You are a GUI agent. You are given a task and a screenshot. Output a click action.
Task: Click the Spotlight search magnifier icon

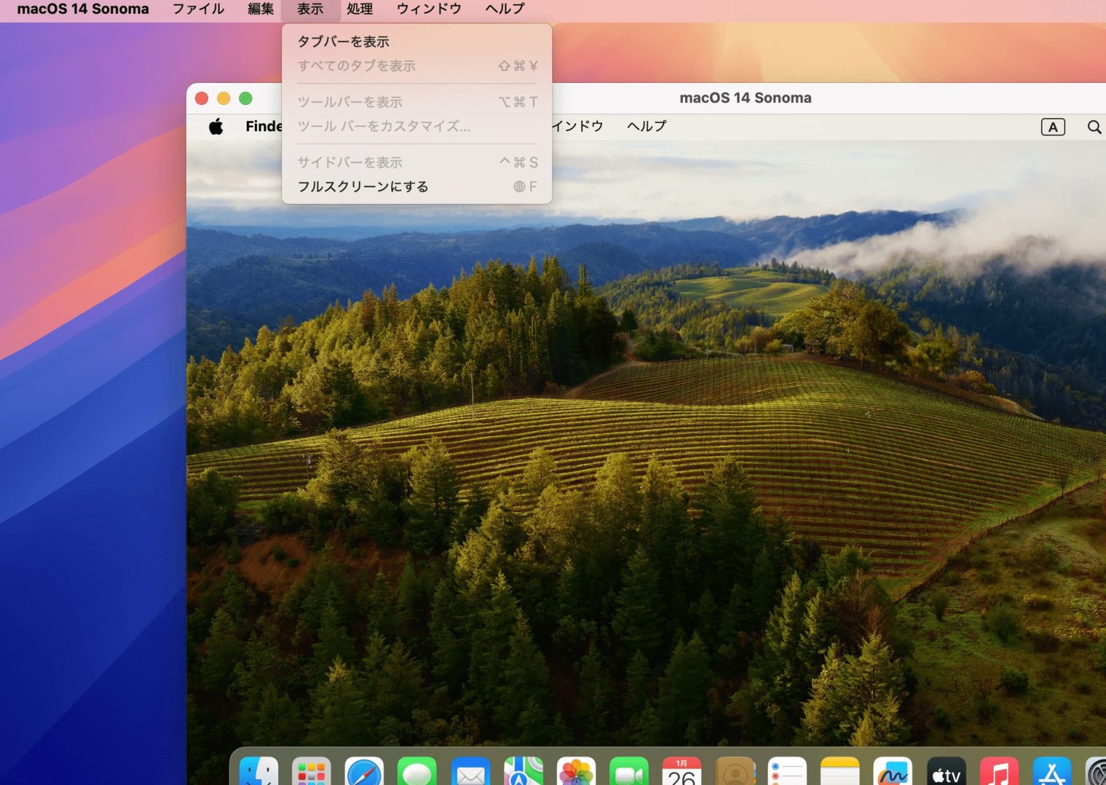click(1094, 127)
